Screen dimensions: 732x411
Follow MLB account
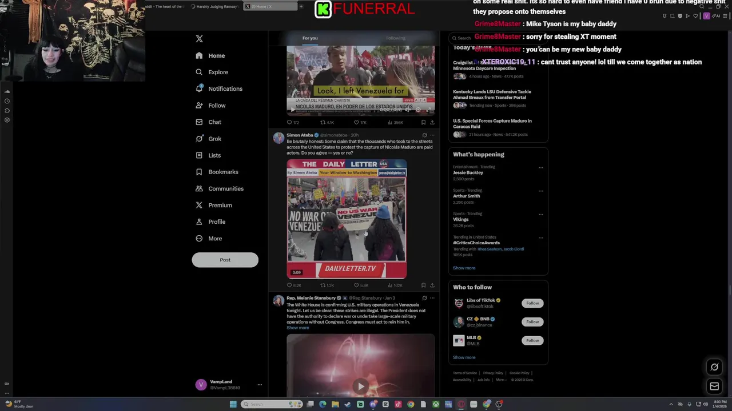click(x=532, y=341)
